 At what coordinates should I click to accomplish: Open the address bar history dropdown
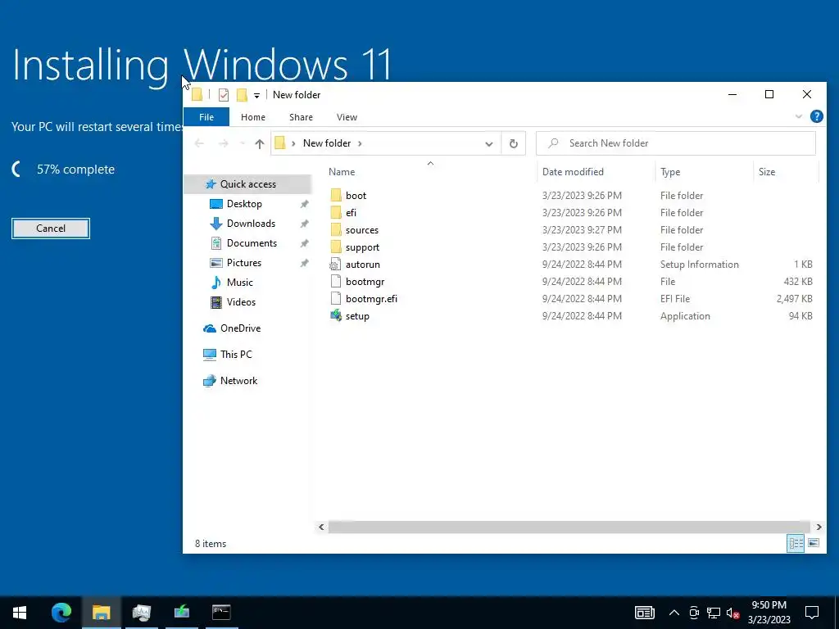pos(489,143)
